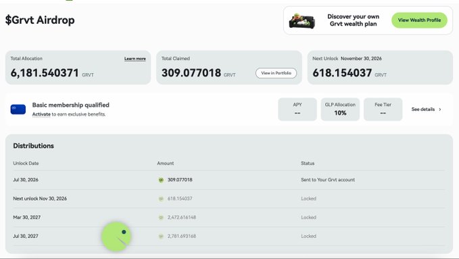The height and width of the screenshot is (259, 459).
Task: Click the green floating chat widget
Action: [x=116, y=237]
